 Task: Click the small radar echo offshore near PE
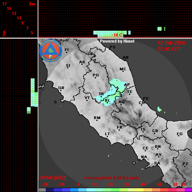coord(159,109)
